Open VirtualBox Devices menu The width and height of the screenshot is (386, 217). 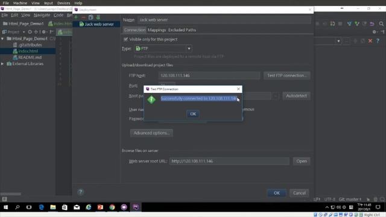63,3
